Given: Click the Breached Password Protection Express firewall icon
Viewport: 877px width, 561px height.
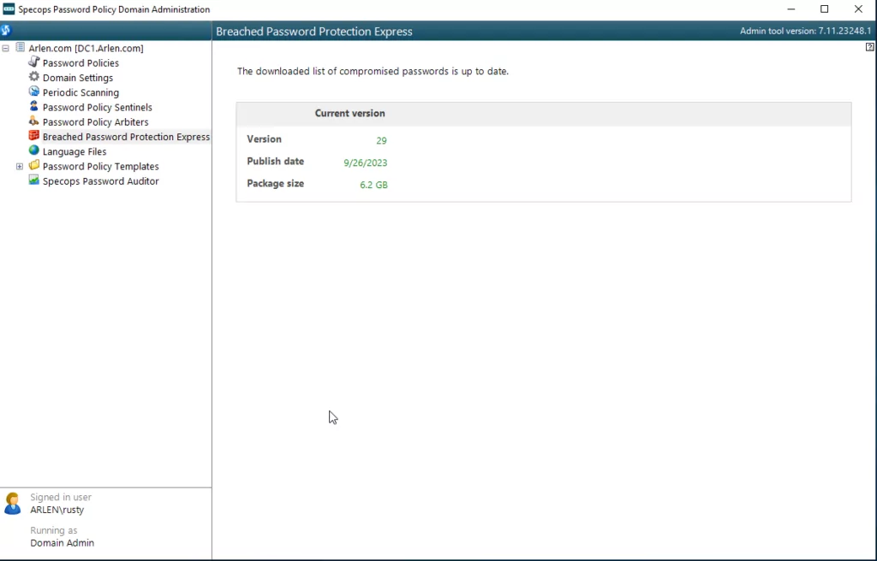Looking at the screenshot, I should (x=34, y=136).
